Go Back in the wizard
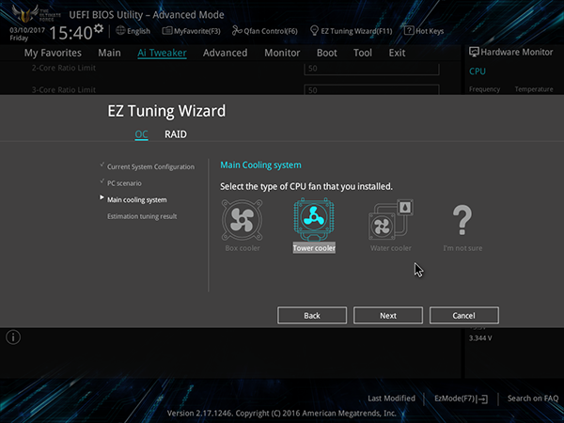The width and height of the screenshot is (564, 423). click(x=312, y=316)
